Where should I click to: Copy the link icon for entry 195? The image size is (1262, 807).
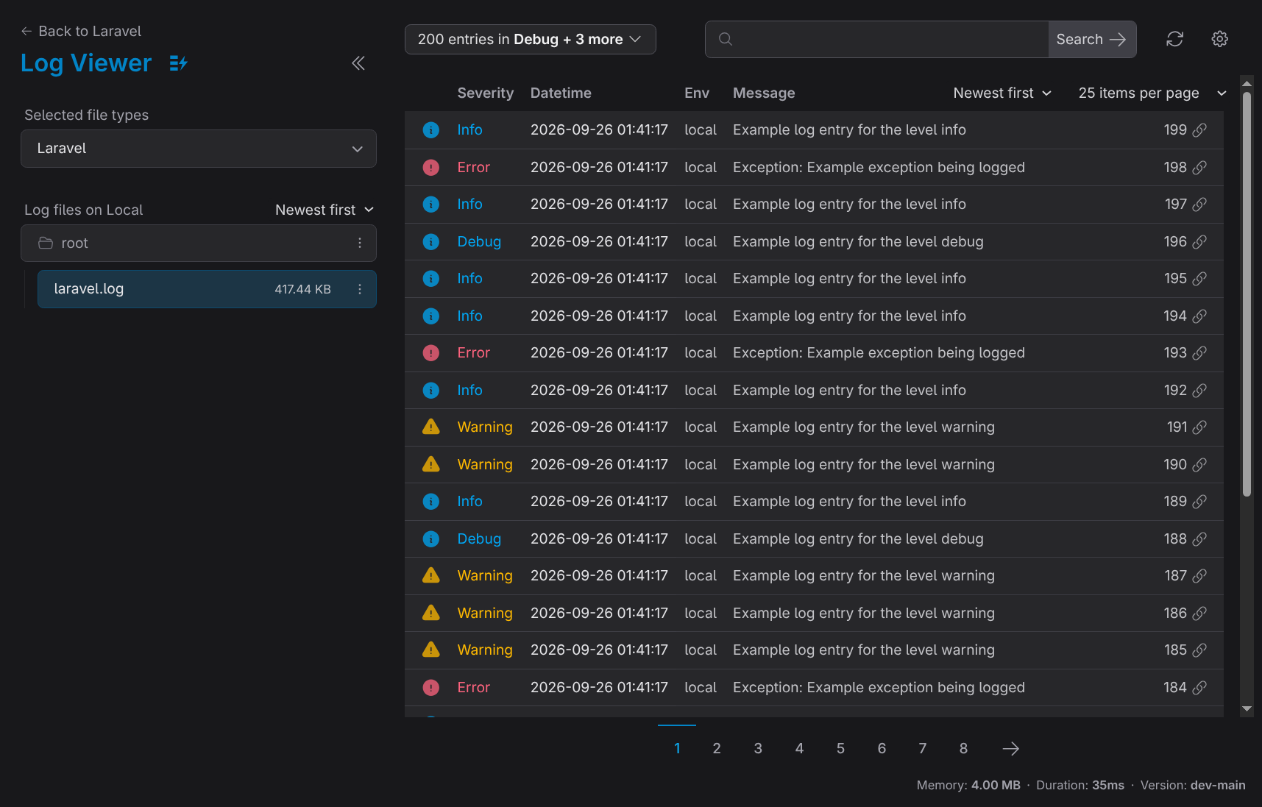click(1199, 279)
